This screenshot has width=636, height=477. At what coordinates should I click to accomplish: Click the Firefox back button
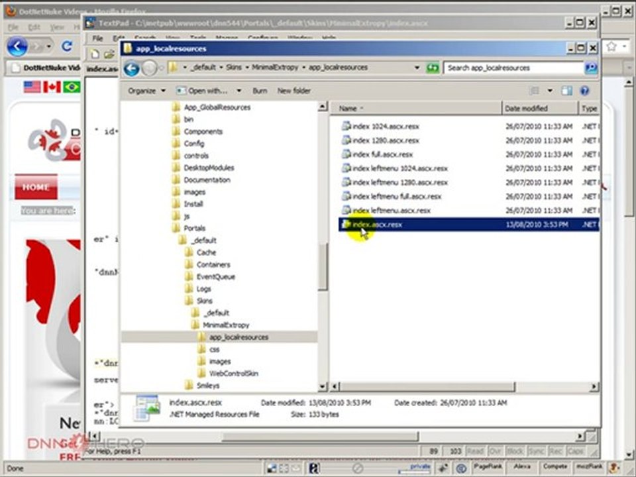tap(17, 46)
